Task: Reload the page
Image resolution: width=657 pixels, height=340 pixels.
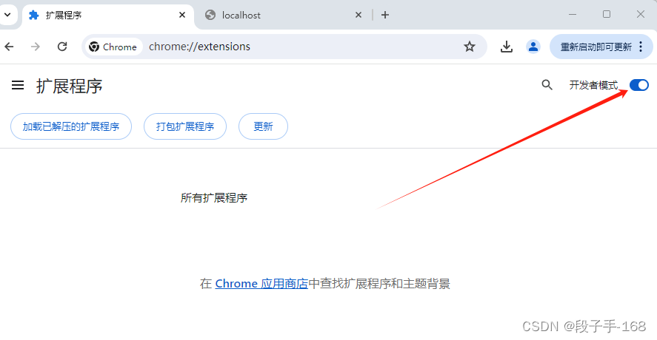Action: coord(62,47)
